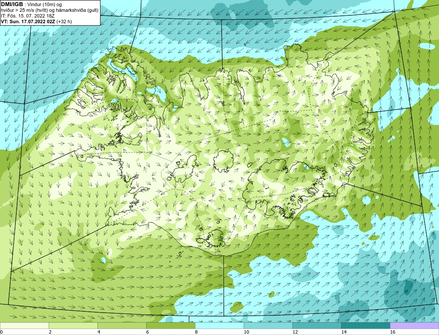This screenshot has width=439, height=335.
Task: Click the 14–16 m/s dark teal legend swatch
Action: pos(365,325)
